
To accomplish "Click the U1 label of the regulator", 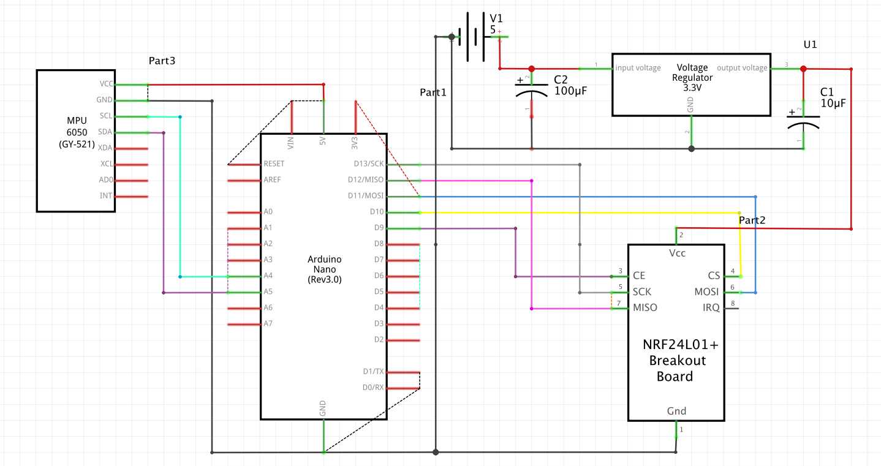I will coord(810,45).
